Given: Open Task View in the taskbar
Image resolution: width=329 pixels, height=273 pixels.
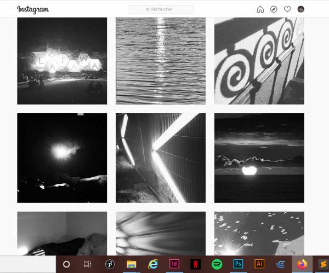Looking at the screenshot, I should pyautogui.click(x=87, y=264).
